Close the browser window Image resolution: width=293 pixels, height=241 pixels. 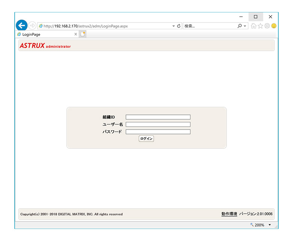pyautogui.click(x=270, y=17)
